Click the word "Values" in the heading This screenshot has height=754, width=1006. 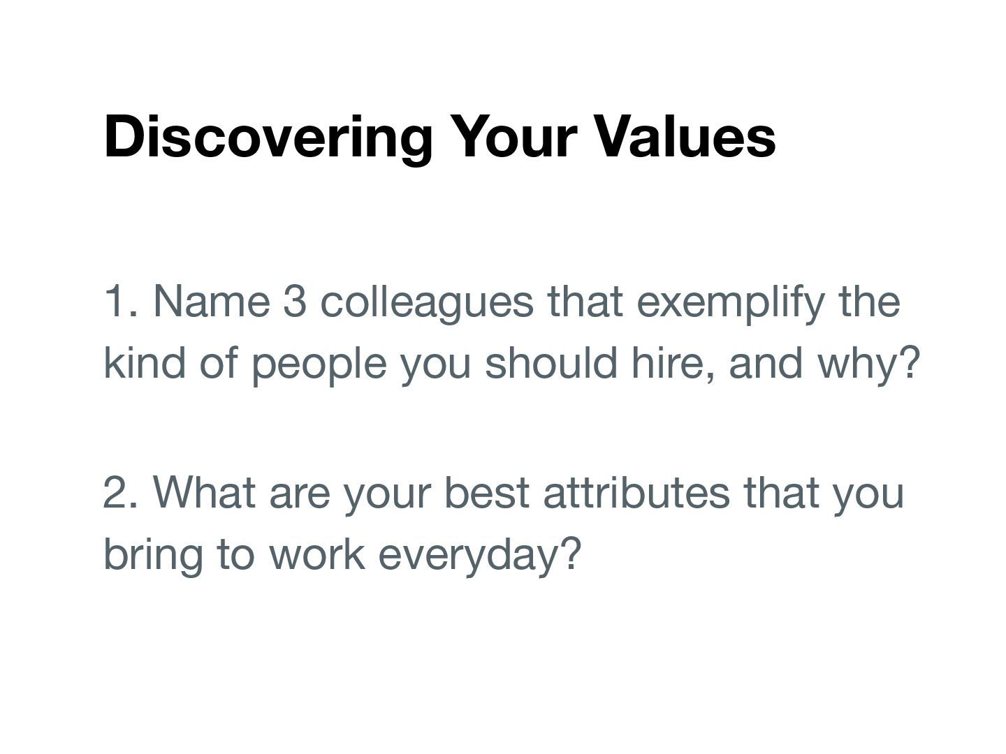(x=685, y=136)
